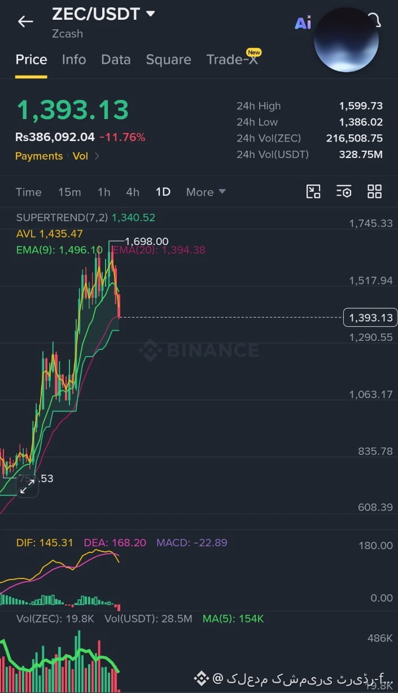Expand the Payments Vol chevron
The image size is (398, 693).
pos(97,156)
